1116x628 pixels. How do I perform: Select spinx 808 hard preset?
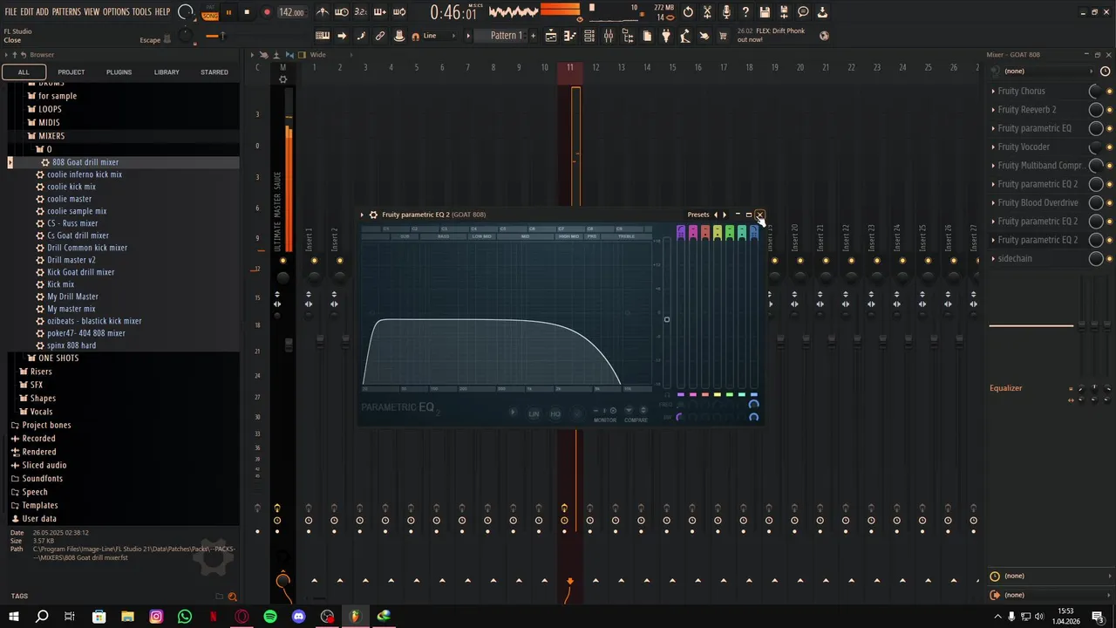(x=71, y=345)
